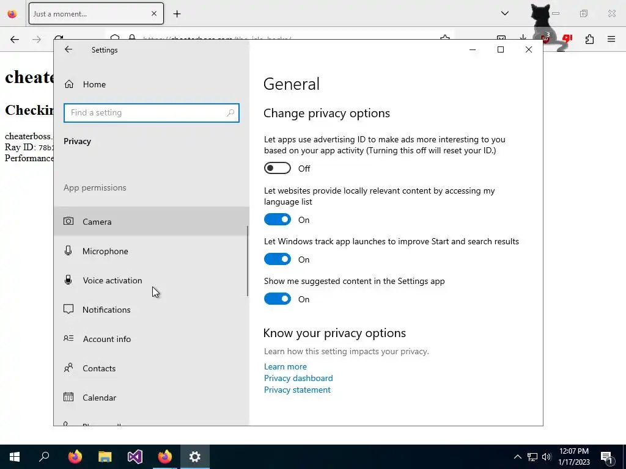Open Account info permissions
Screen dimensions: 626x469
click(152, 339)
